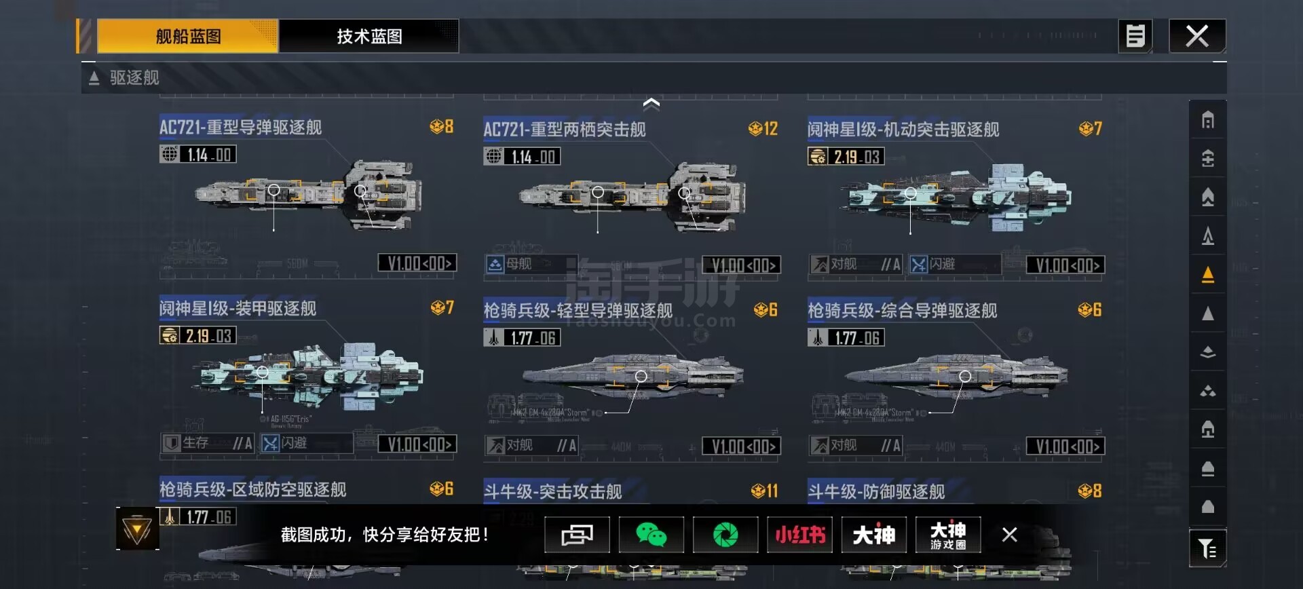Open the filter icon at sidebar bottom

click(1207, 548)
